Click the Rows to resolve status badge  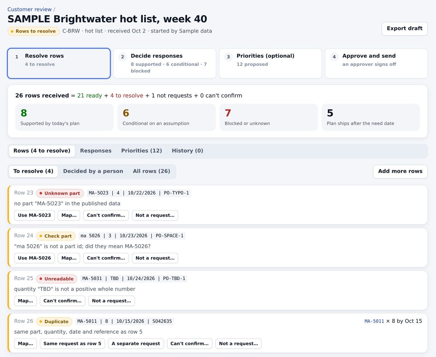(x=33, y=31)
